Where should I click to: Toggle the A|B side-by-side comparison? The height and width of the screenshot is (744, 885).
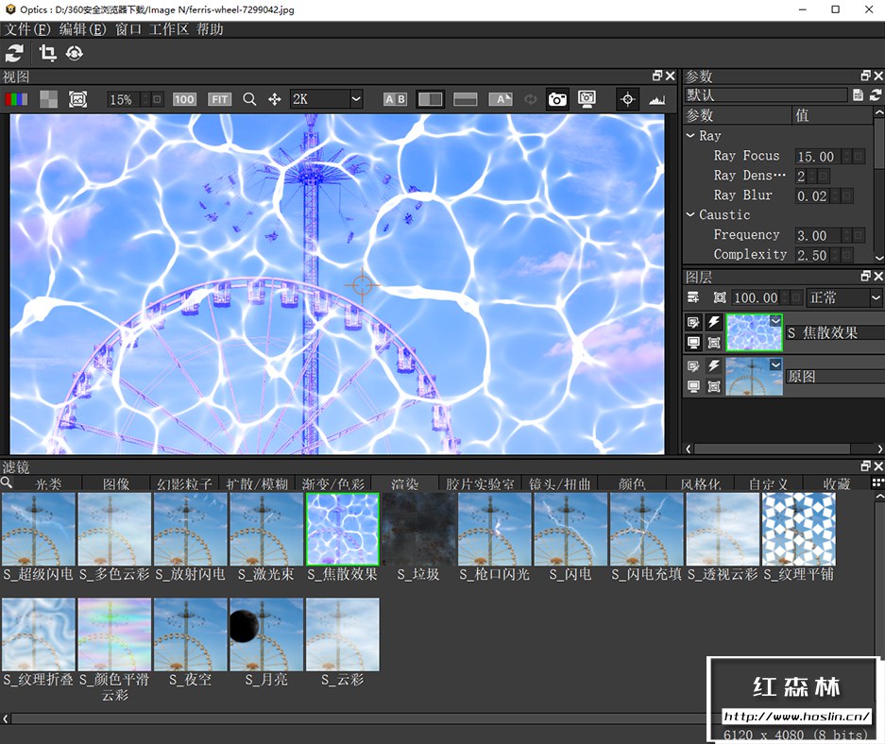point(395,99)
